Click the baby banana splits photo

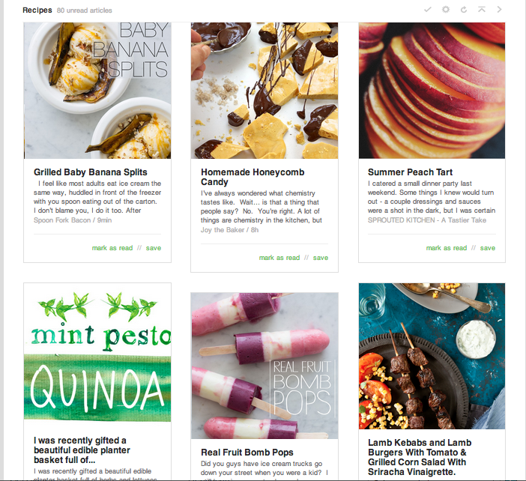coord(97,91)
